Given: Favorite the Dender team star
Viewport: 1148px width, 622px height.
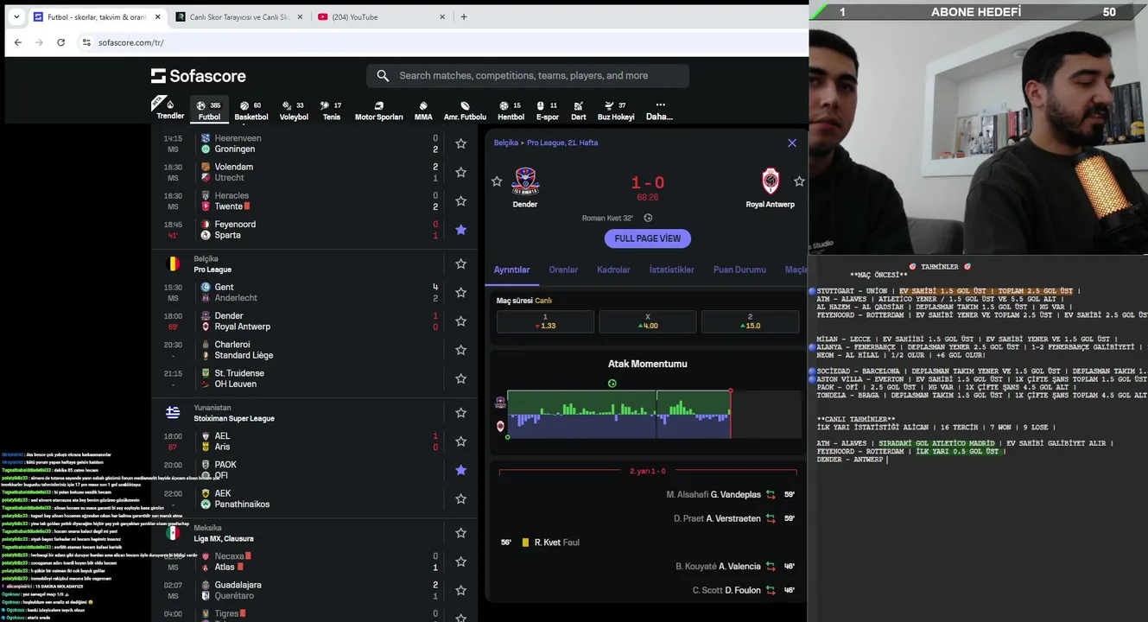Looking at the screenshot, I should click(497, 181).
